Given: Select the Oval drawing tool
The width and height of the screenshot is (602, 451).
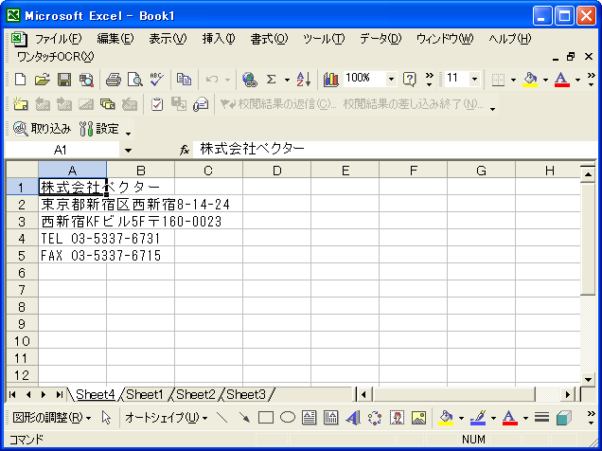Looking at the screenshot, I should (288, 417).
